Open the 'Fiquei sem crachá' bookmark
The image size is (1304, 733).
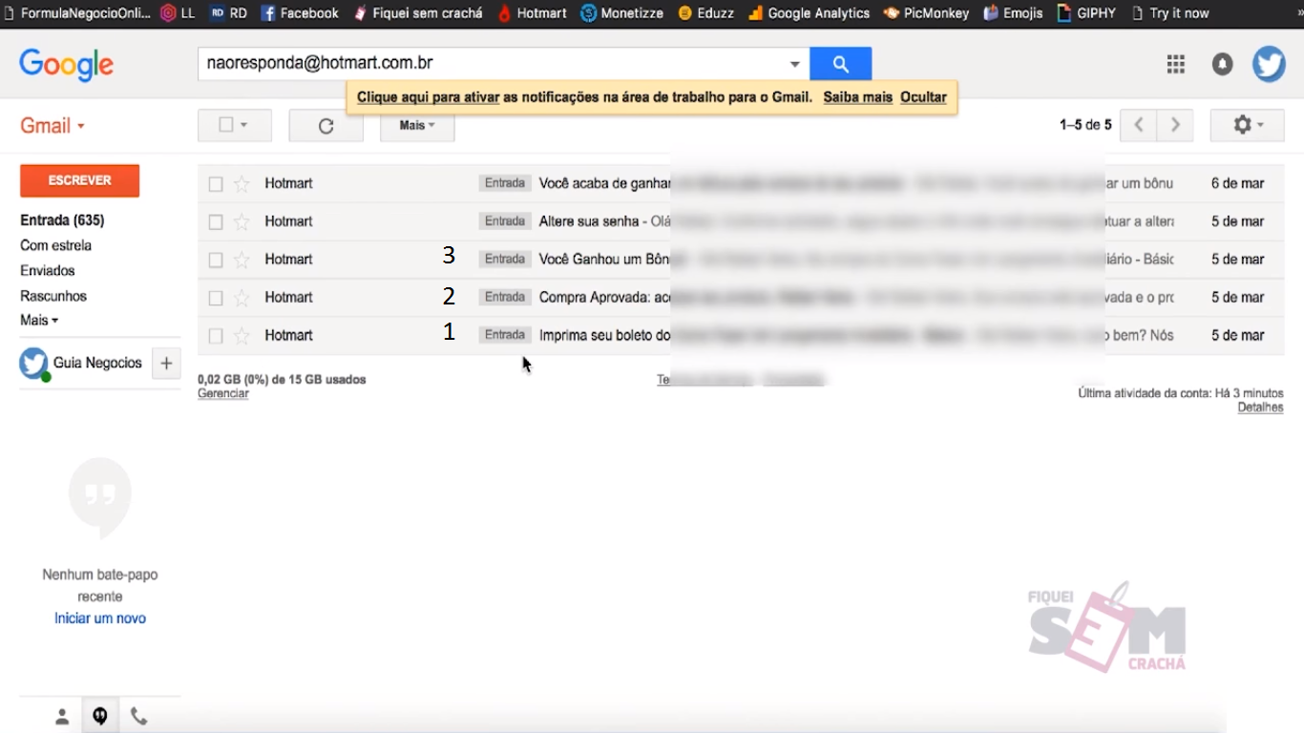tap(417, 13)
